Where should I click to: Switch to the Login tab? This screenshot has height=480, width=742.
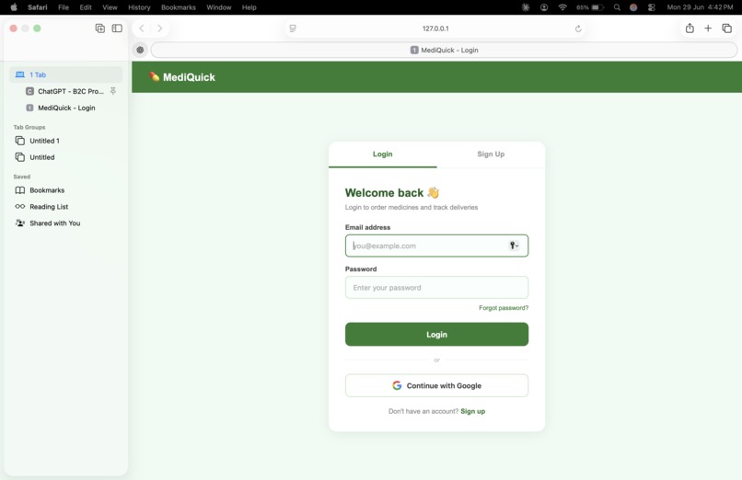coord(382,154)
